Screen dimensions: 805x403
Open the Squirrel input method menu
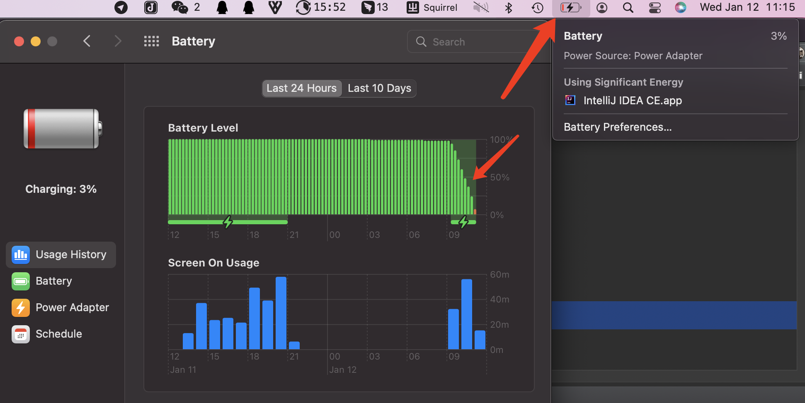point(432,7)
